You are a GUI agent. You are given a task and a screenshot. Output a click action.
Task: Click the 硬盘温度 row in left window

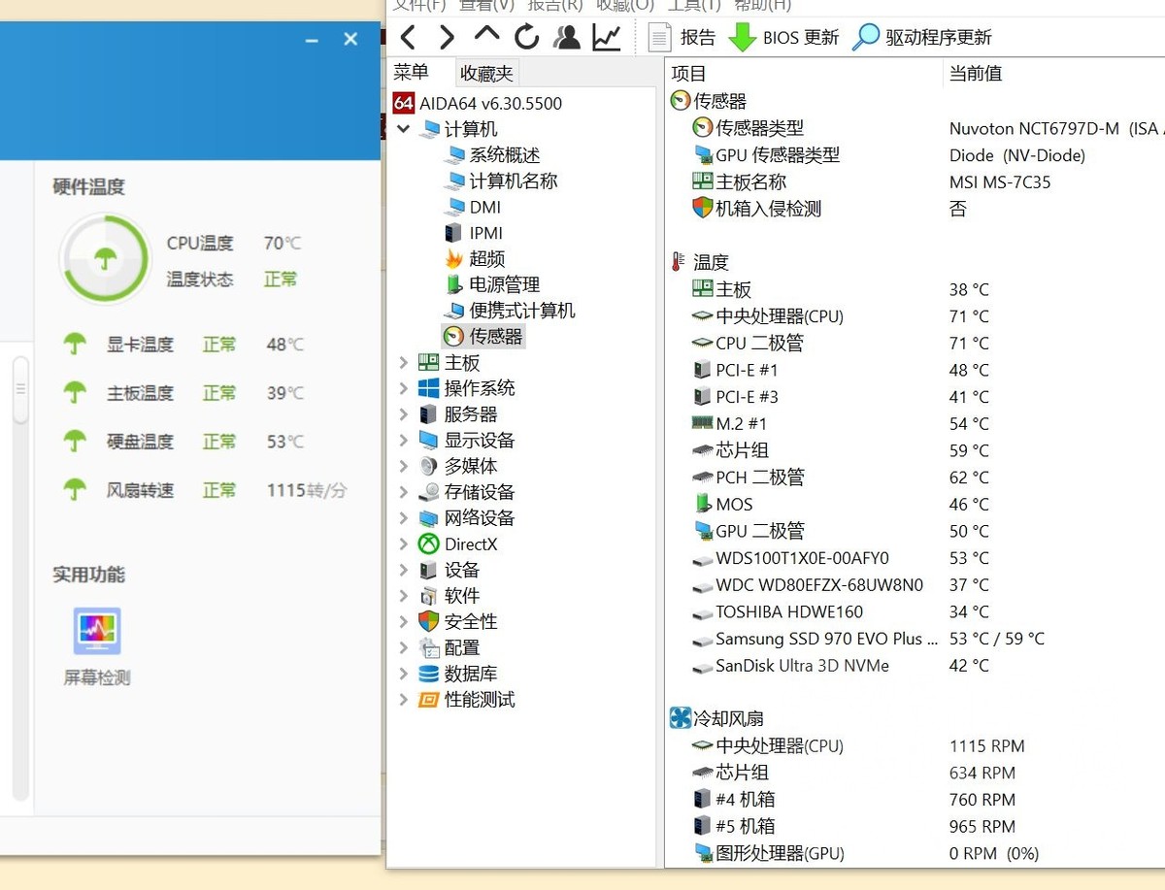183,442
